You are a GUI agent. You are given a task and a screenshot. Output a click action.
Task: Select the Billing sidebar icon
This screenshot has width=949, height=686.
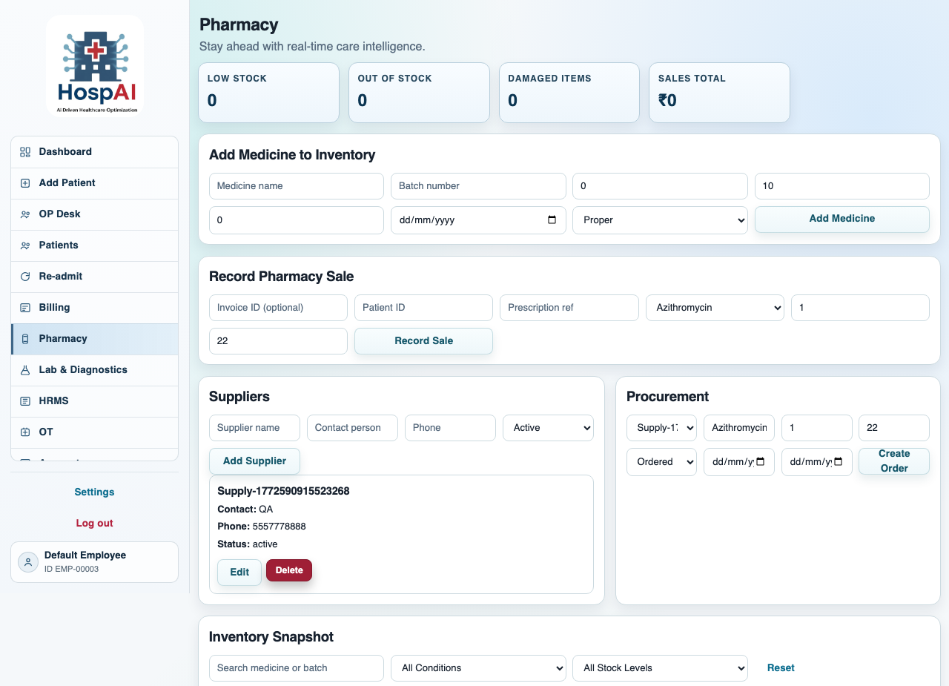click(24, 307)
